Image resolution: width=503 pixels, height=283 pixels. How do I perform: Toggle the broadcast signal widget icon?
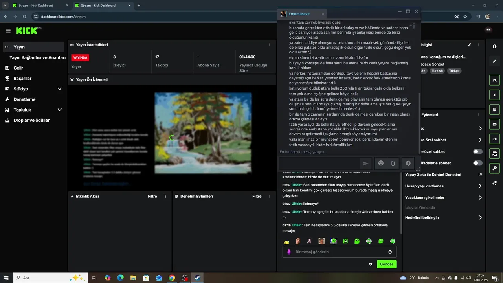tap(494, 139)
